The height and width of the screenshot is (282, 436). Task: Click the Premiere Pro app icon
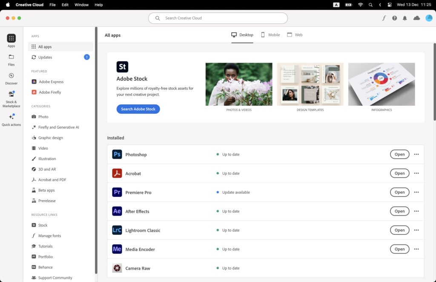pos(117,192)
